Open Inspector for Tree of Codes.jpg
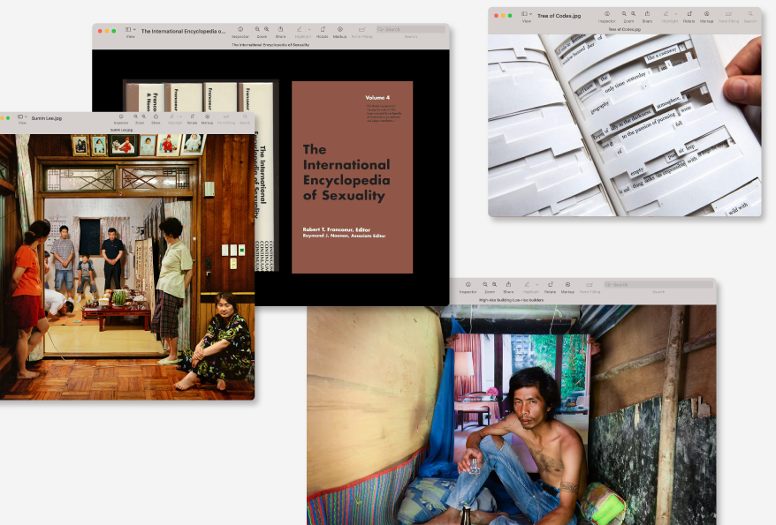This screenshot has width=776, height=525. (x=606, y=14)
